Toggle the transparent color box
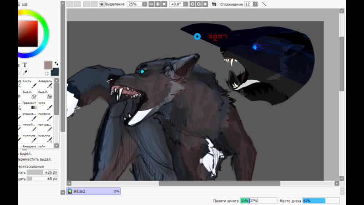 (46, 73)
